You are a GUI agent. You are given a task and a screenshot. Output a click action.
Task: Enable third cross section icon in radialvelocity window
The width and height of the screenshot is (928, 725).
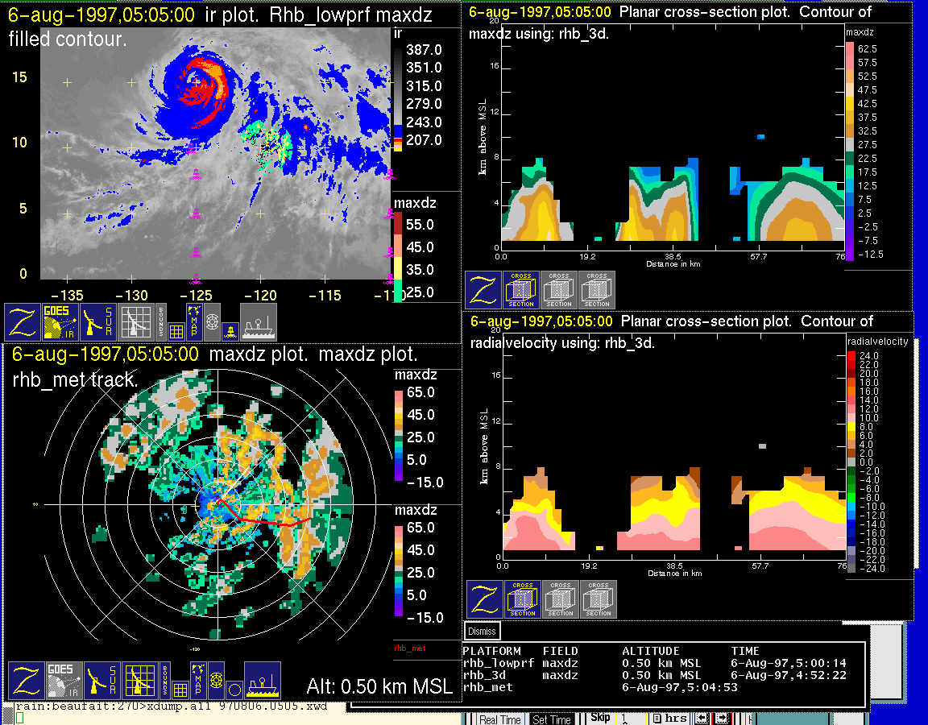[x=599, y=599]
